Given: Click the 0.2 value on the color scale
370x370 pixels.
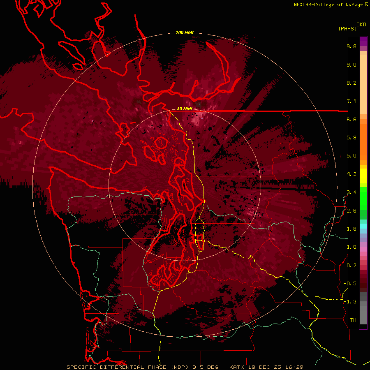Looking at the screenshot, I should coord(351,266).
